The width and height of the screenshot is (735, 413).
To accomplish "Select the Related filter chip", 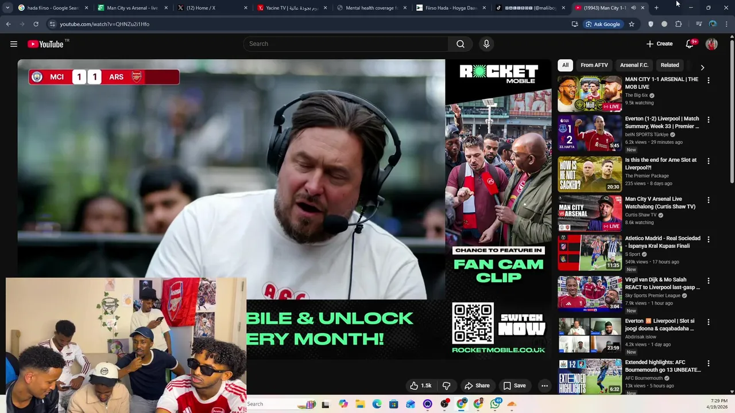I will coord(670,65).
